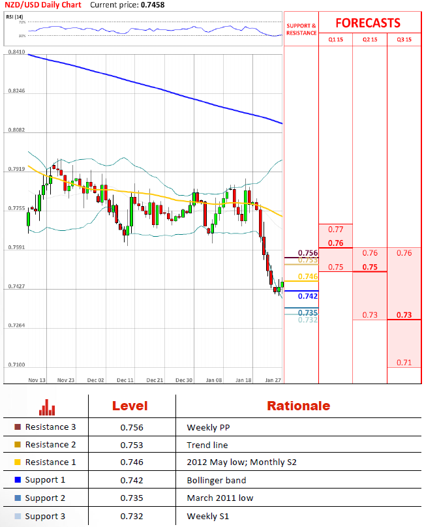Screen dimensions: 424x527
Task: Click the Nov 13 date label
Action: (x=37, y=380)
